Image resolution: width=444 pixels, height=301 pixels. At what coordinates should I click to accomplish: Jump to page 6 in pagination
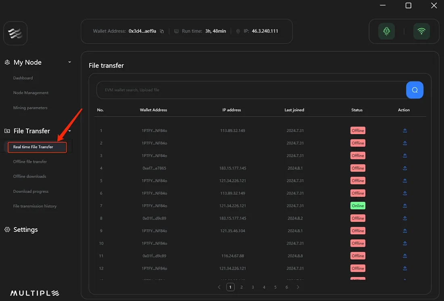pos(287,287)
